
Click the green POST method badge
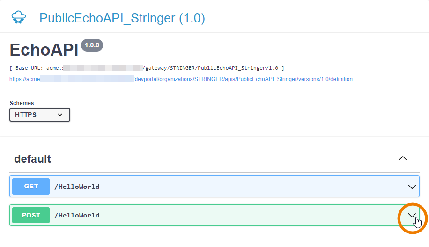[x=31, y=215]
